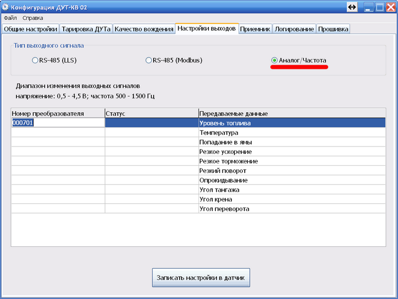The width and height of the screenshot is (398, 299).
Task: Switch to the Приемник tab
Action: point(255,29)
